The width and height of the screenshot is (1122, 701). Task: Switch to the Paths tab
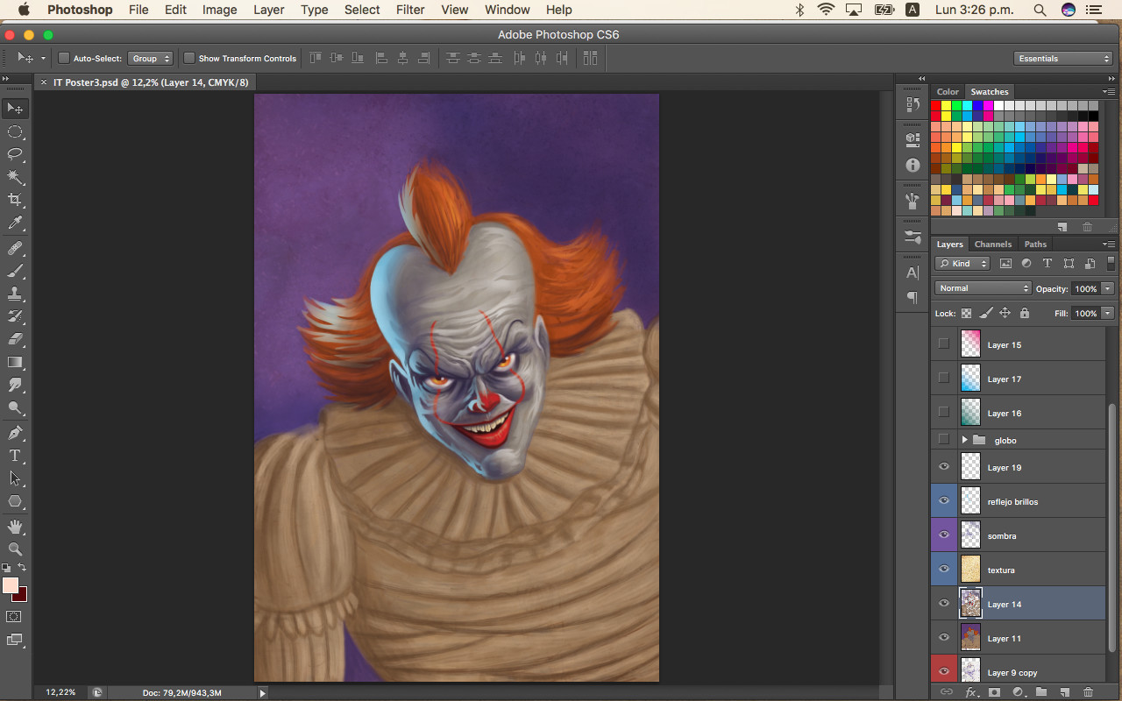point(1035,244)
